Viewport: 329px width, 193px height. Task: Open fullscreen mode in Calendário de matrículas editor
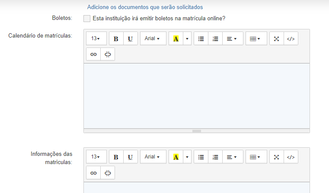[x=277, y=38]
